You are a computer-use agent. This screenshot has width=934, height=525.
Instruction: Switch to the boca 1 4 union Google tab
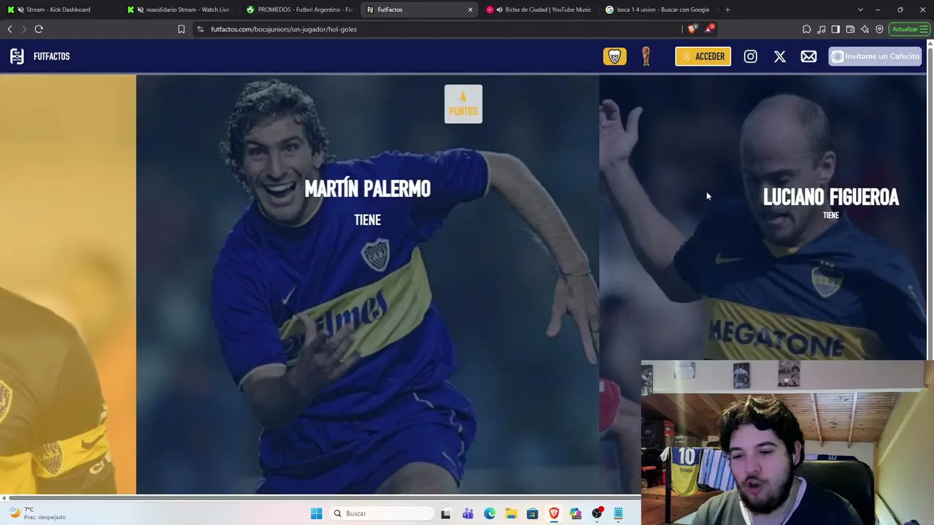tap(658, 9)
